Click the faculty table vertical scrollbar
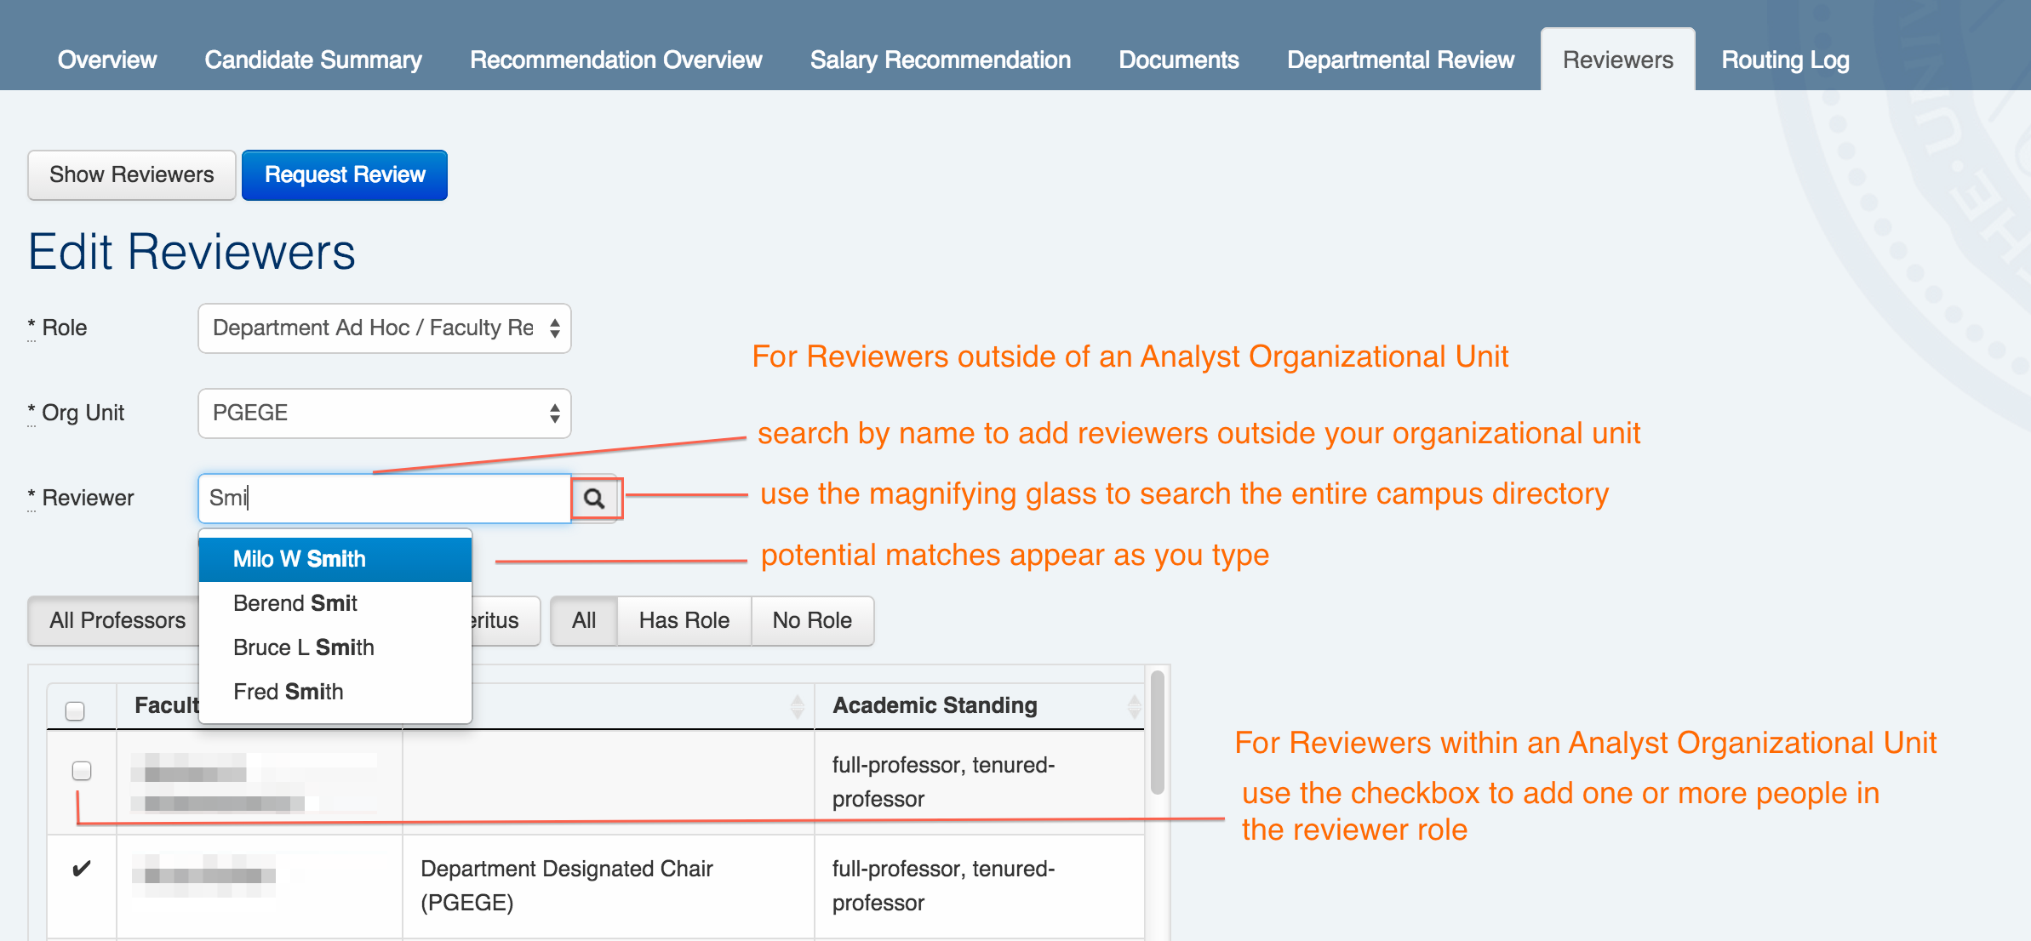The height and width of the screenshot is (941, 2031). click(x=1158, y=732)
